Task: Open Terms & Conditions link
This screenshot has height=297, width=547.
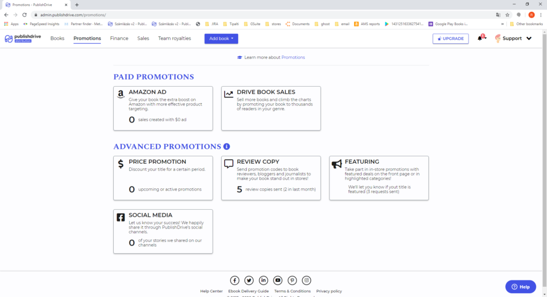Action: (x=292, y=291)
